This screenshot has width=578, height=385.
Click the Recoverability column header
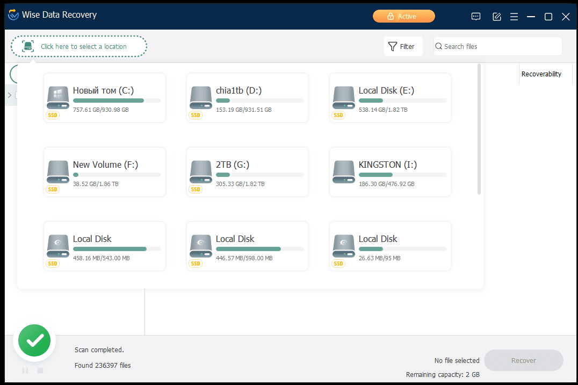pos(541,74)
